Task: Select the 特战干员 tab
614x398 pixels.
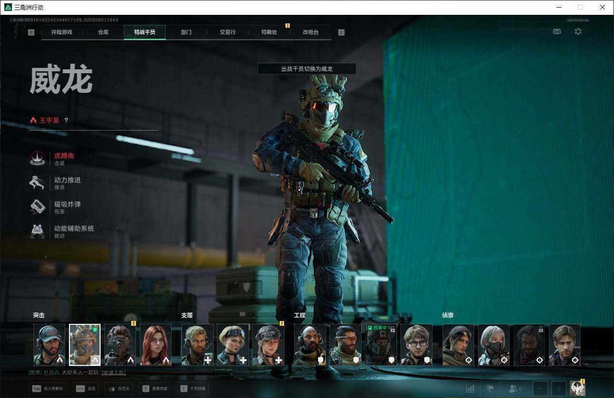Action: pos(145,33)
